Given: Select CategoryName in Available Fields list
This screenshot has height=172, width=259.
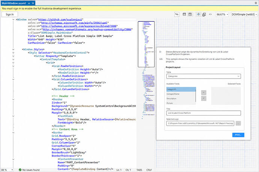Looking at the screenshot, I should coord(181,94).
